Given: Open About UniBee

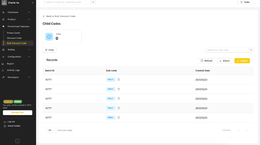Looking at the screenshot, I should [14, 126].
